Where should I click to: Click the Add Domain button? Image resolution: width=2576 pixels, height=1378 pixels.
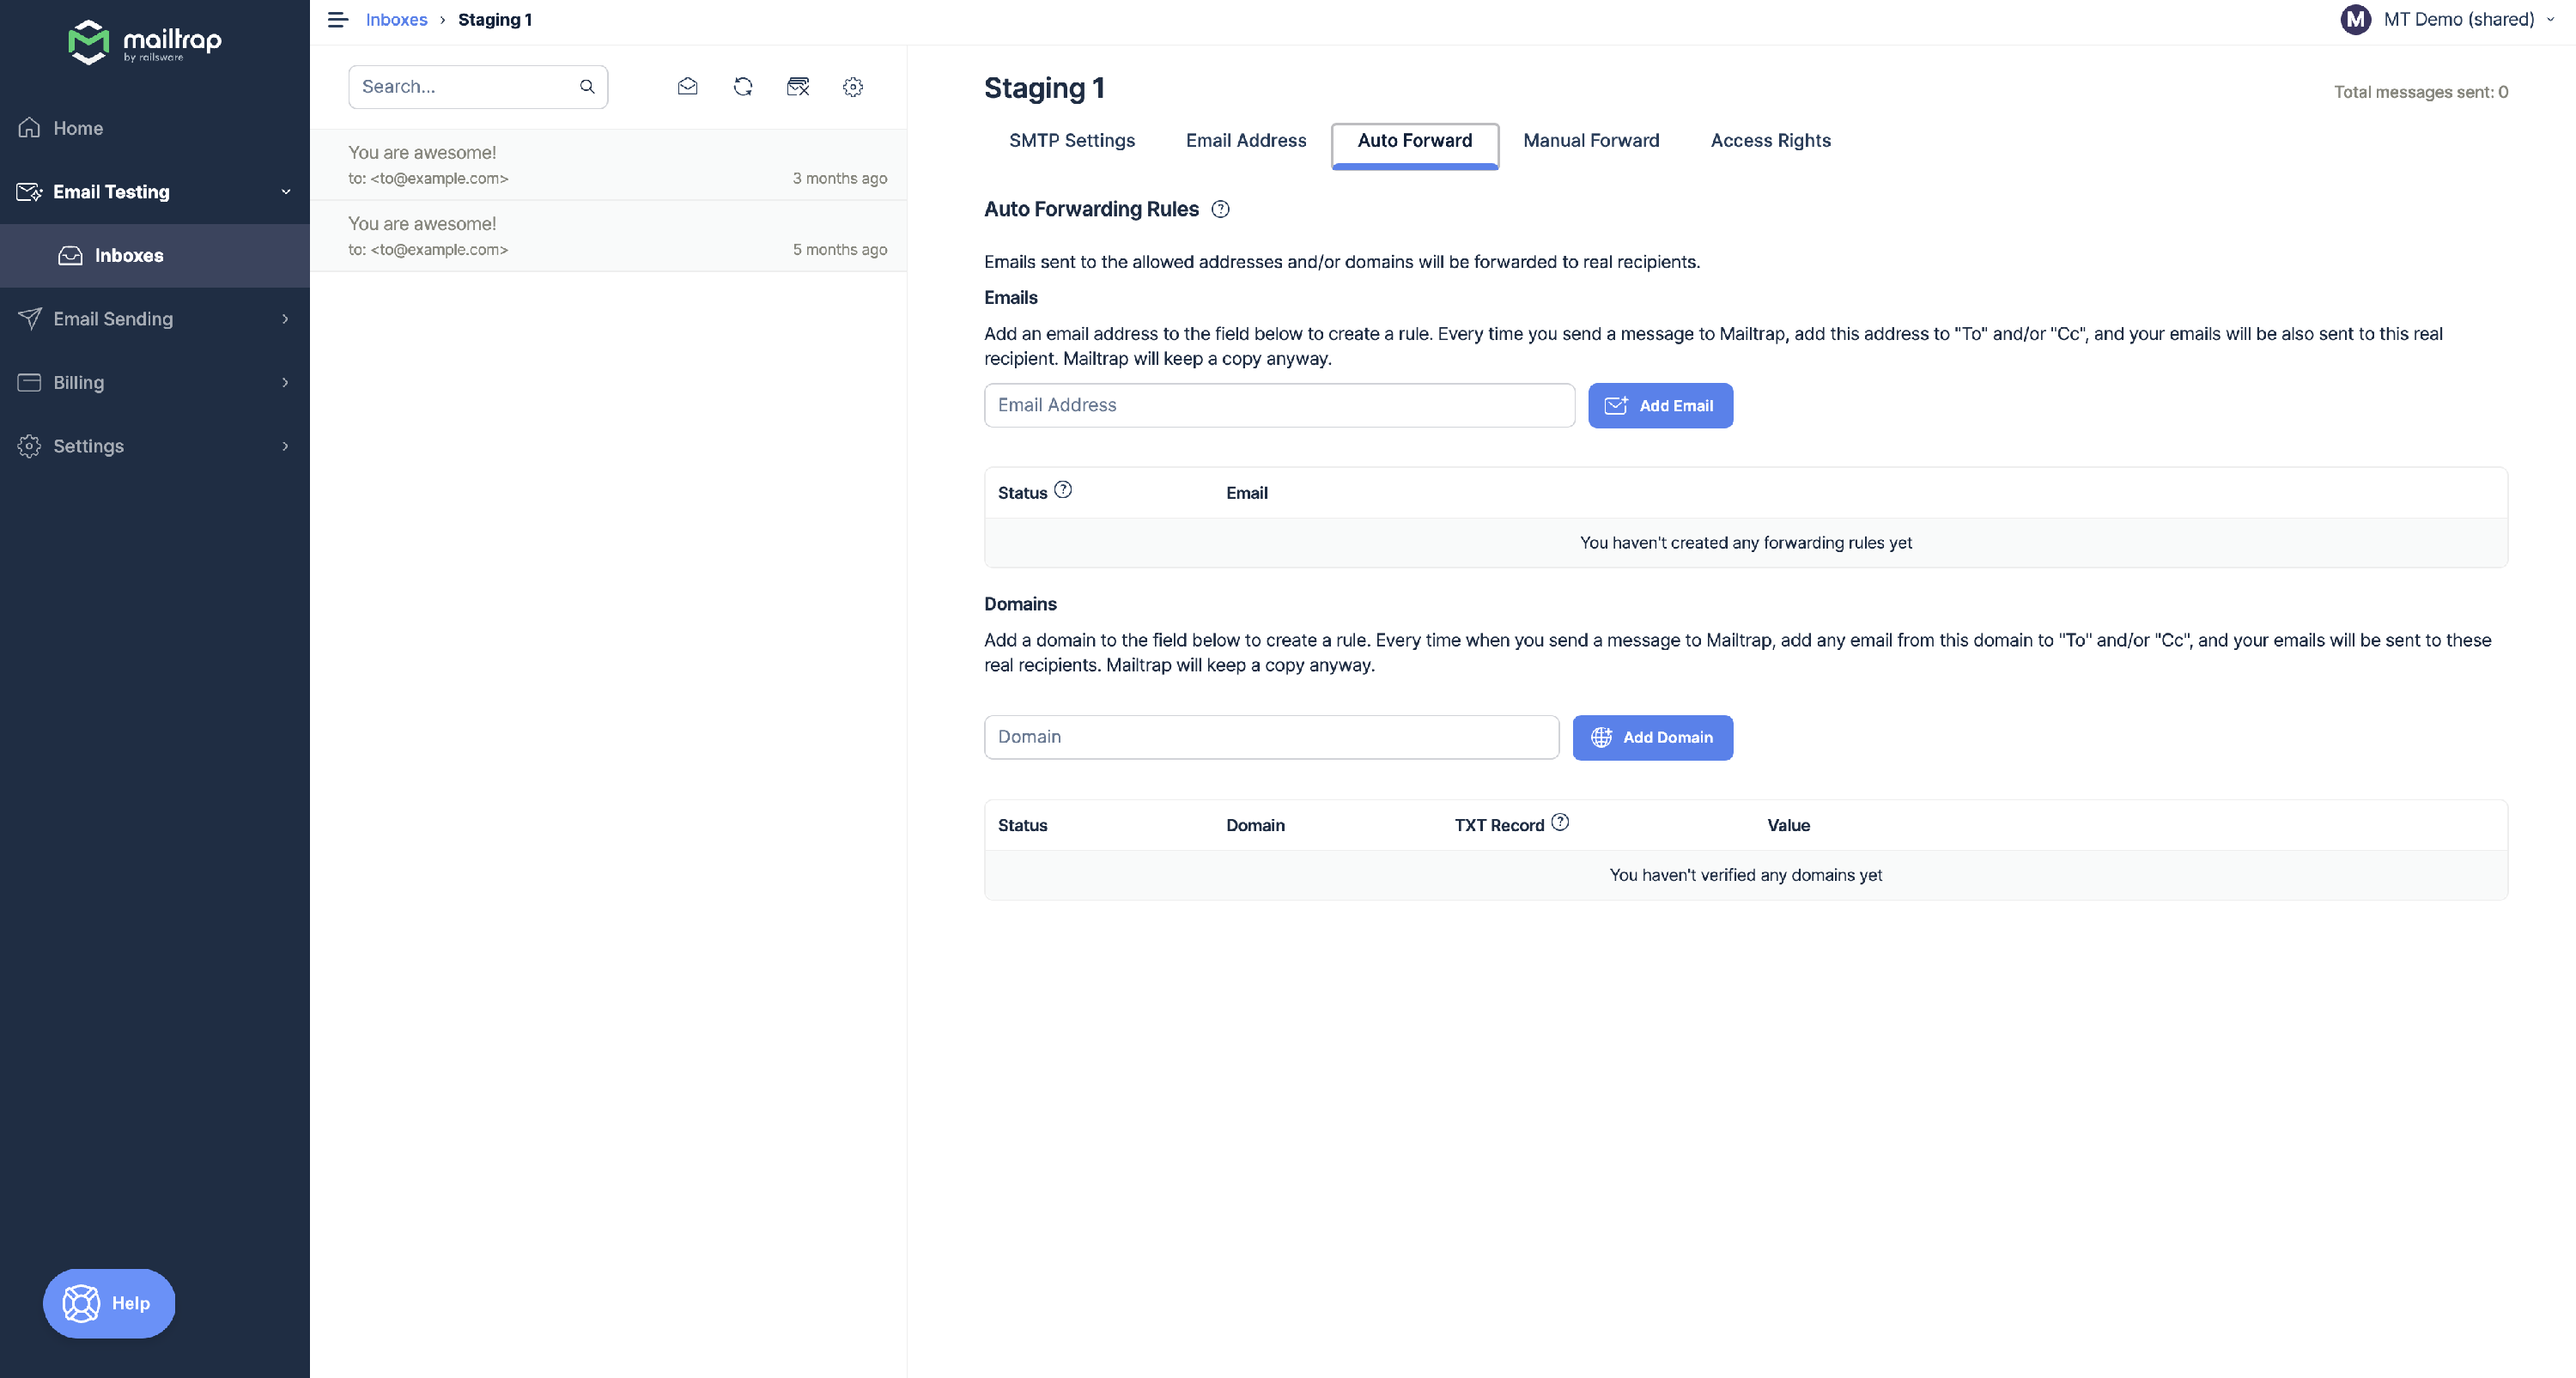1651,737
